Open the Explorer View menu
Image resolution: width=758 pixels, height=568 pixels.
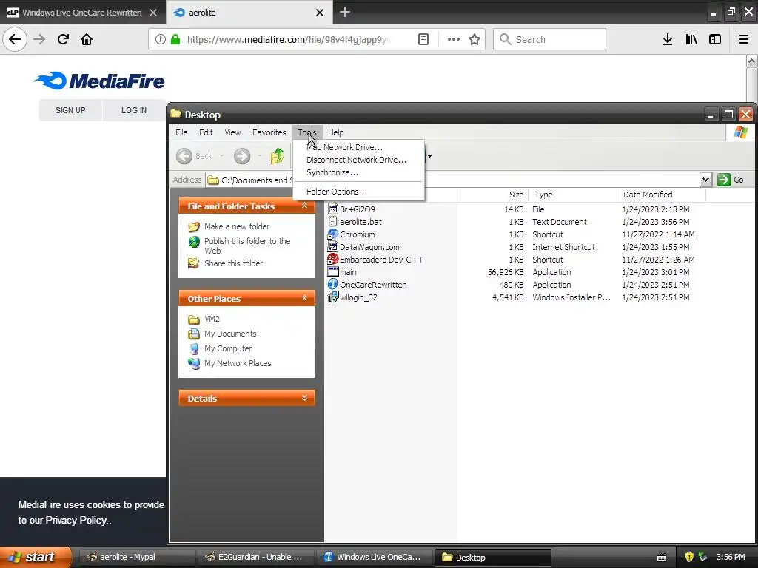[232, 132]
